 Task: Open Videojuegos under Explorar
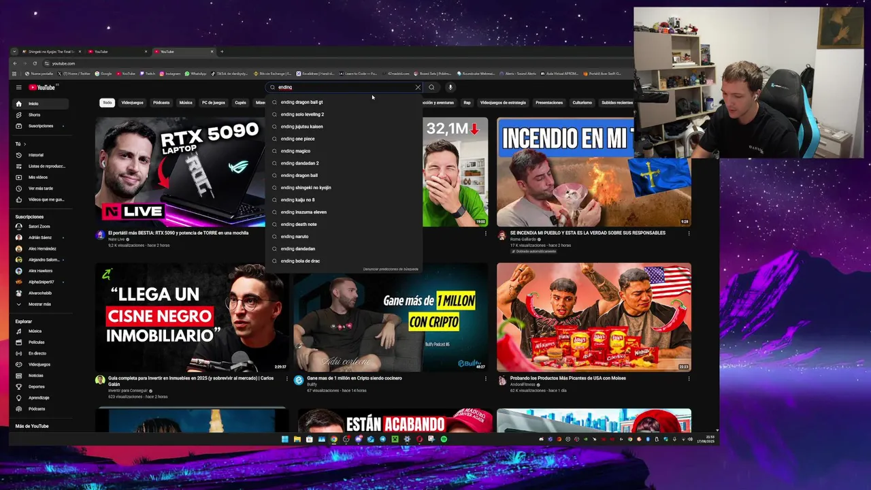click(x=41, y=364)
